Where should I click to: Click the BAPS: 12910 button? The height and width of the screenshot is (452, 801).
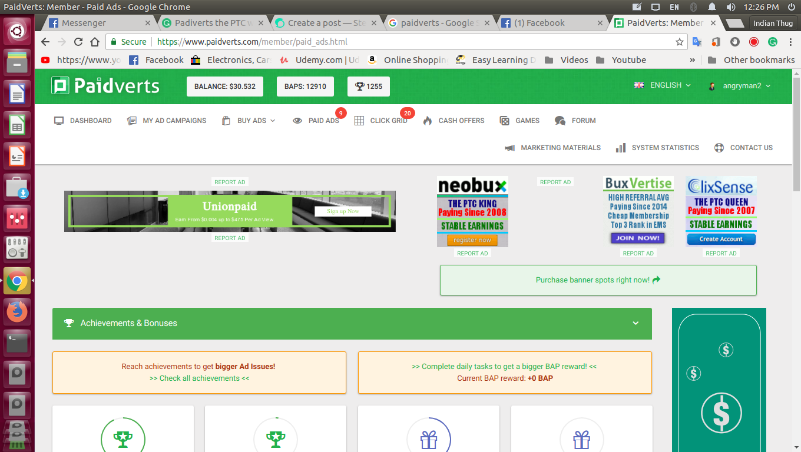click(305, 87)
